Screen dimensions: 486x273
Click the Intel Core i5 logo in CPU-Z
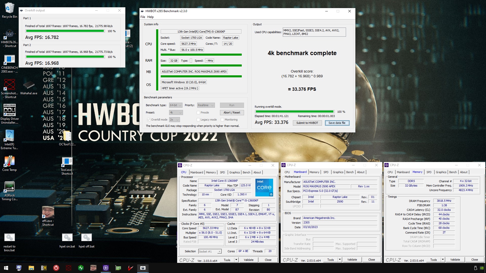click(x=264, y=187)
